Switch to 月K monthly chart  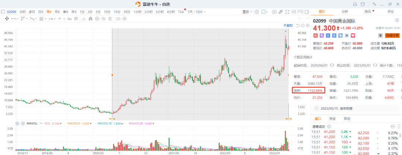tap(57, 12)
